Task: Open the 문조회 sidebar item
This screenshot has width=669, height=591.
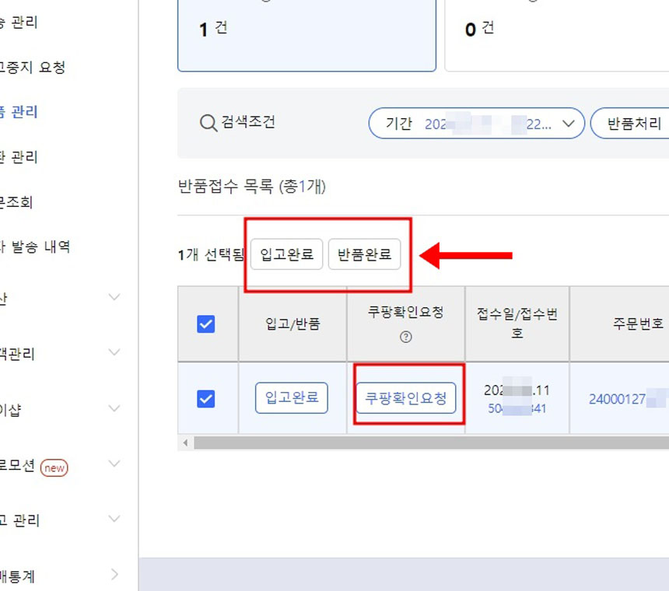Action: (x=16, y=201)
